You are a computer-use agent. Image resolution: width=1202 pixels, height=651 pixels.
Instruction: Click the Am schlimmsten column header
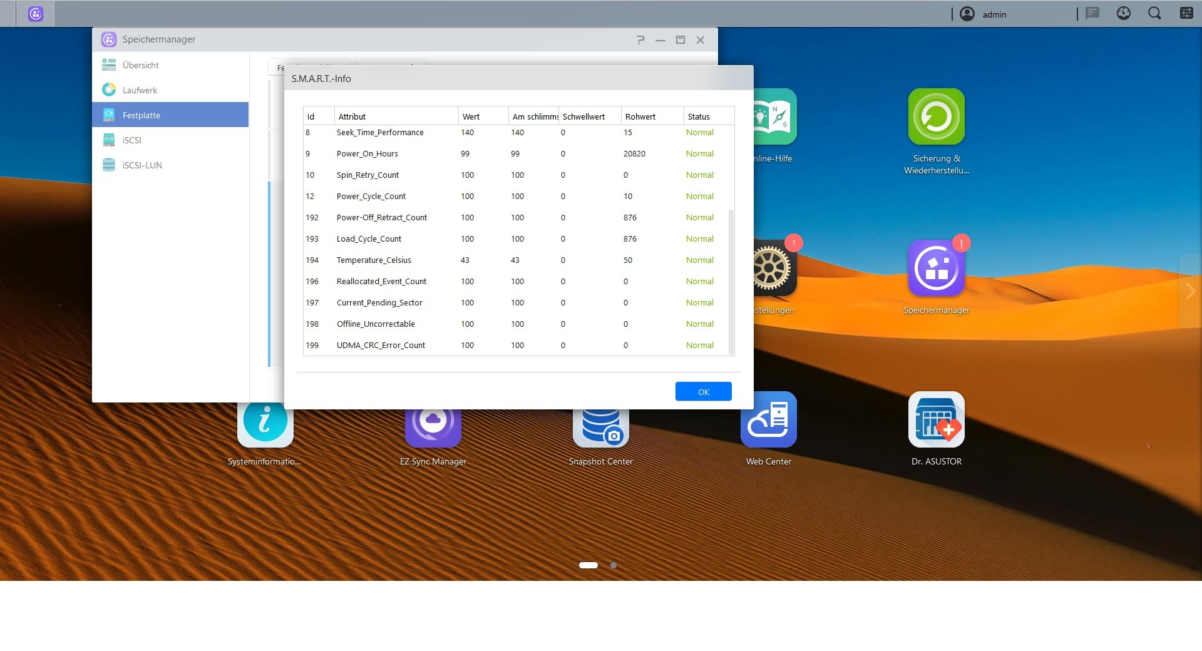(533, 116)
